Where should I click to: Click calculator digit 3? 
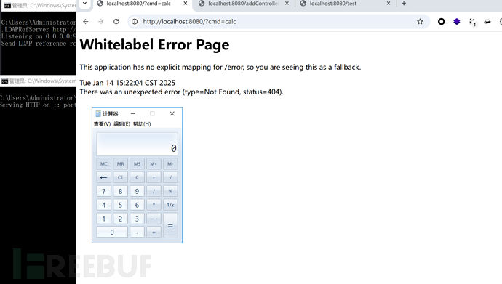tap(137, 219)
